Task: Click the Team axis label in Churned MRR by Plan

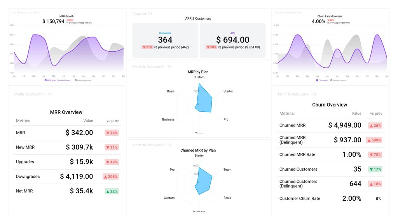Action: (227, 170)
